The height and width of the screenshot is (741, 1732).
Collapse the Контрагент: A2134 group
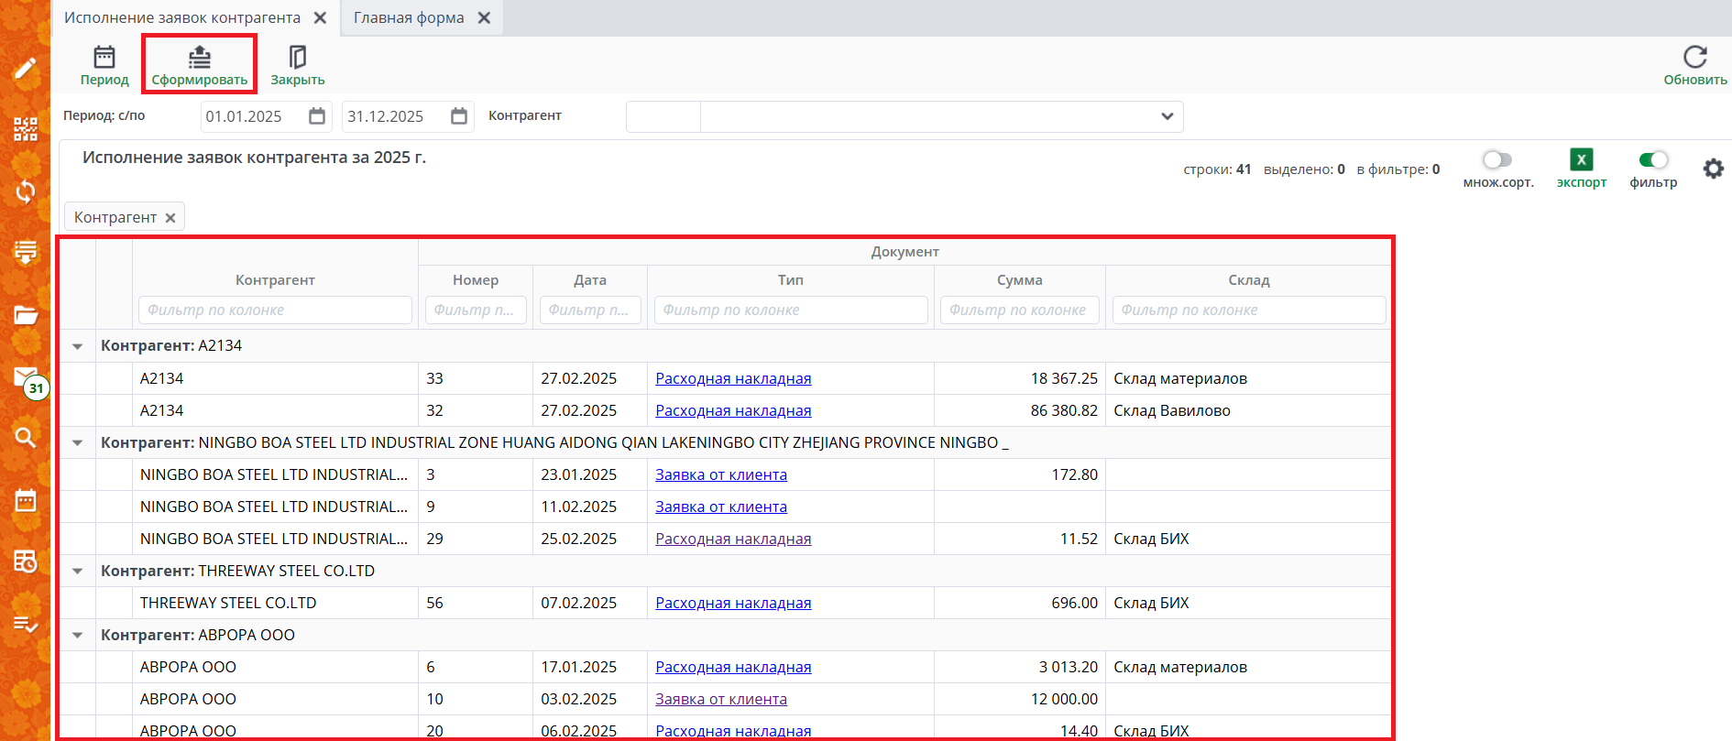78,346
